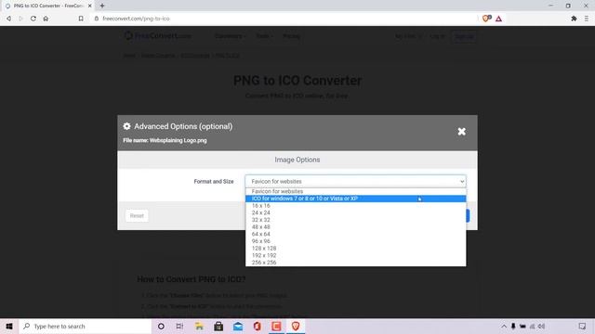Click the Advanced Options gear icon

tap(126, 126)
